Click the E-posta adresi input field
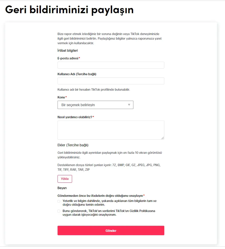 pyautogui.click(x=111, y=65)
